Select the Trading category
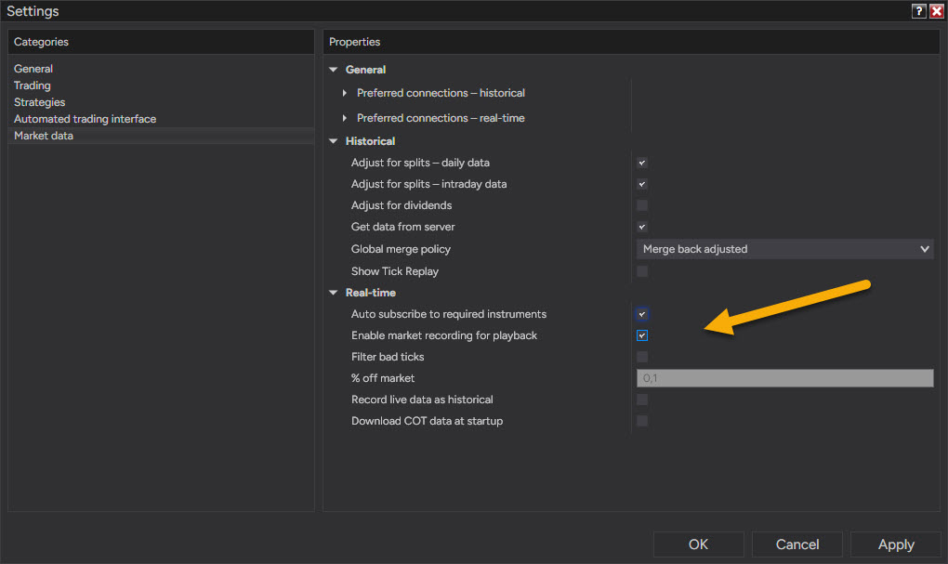Screen dimensions: 948x564 (32, 85)
